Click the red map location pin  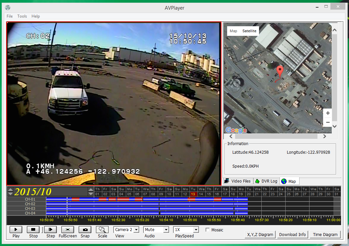(280, 71)
